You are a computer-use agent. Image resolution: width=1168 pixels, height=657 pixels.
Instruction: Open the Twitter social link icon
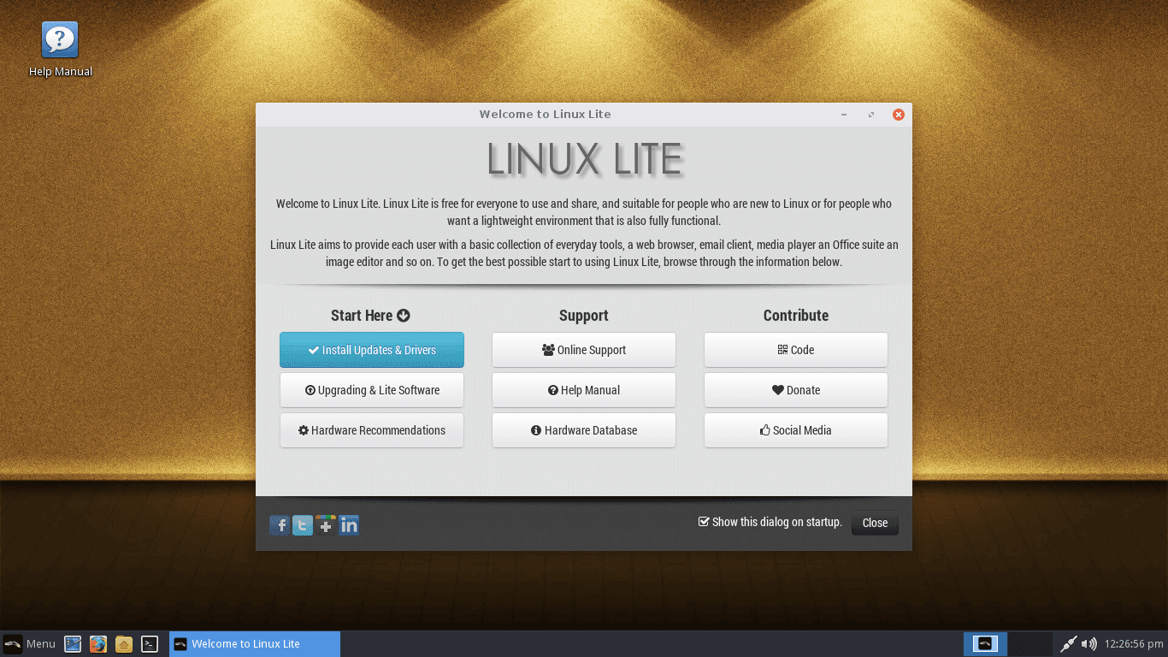point(303,525)
